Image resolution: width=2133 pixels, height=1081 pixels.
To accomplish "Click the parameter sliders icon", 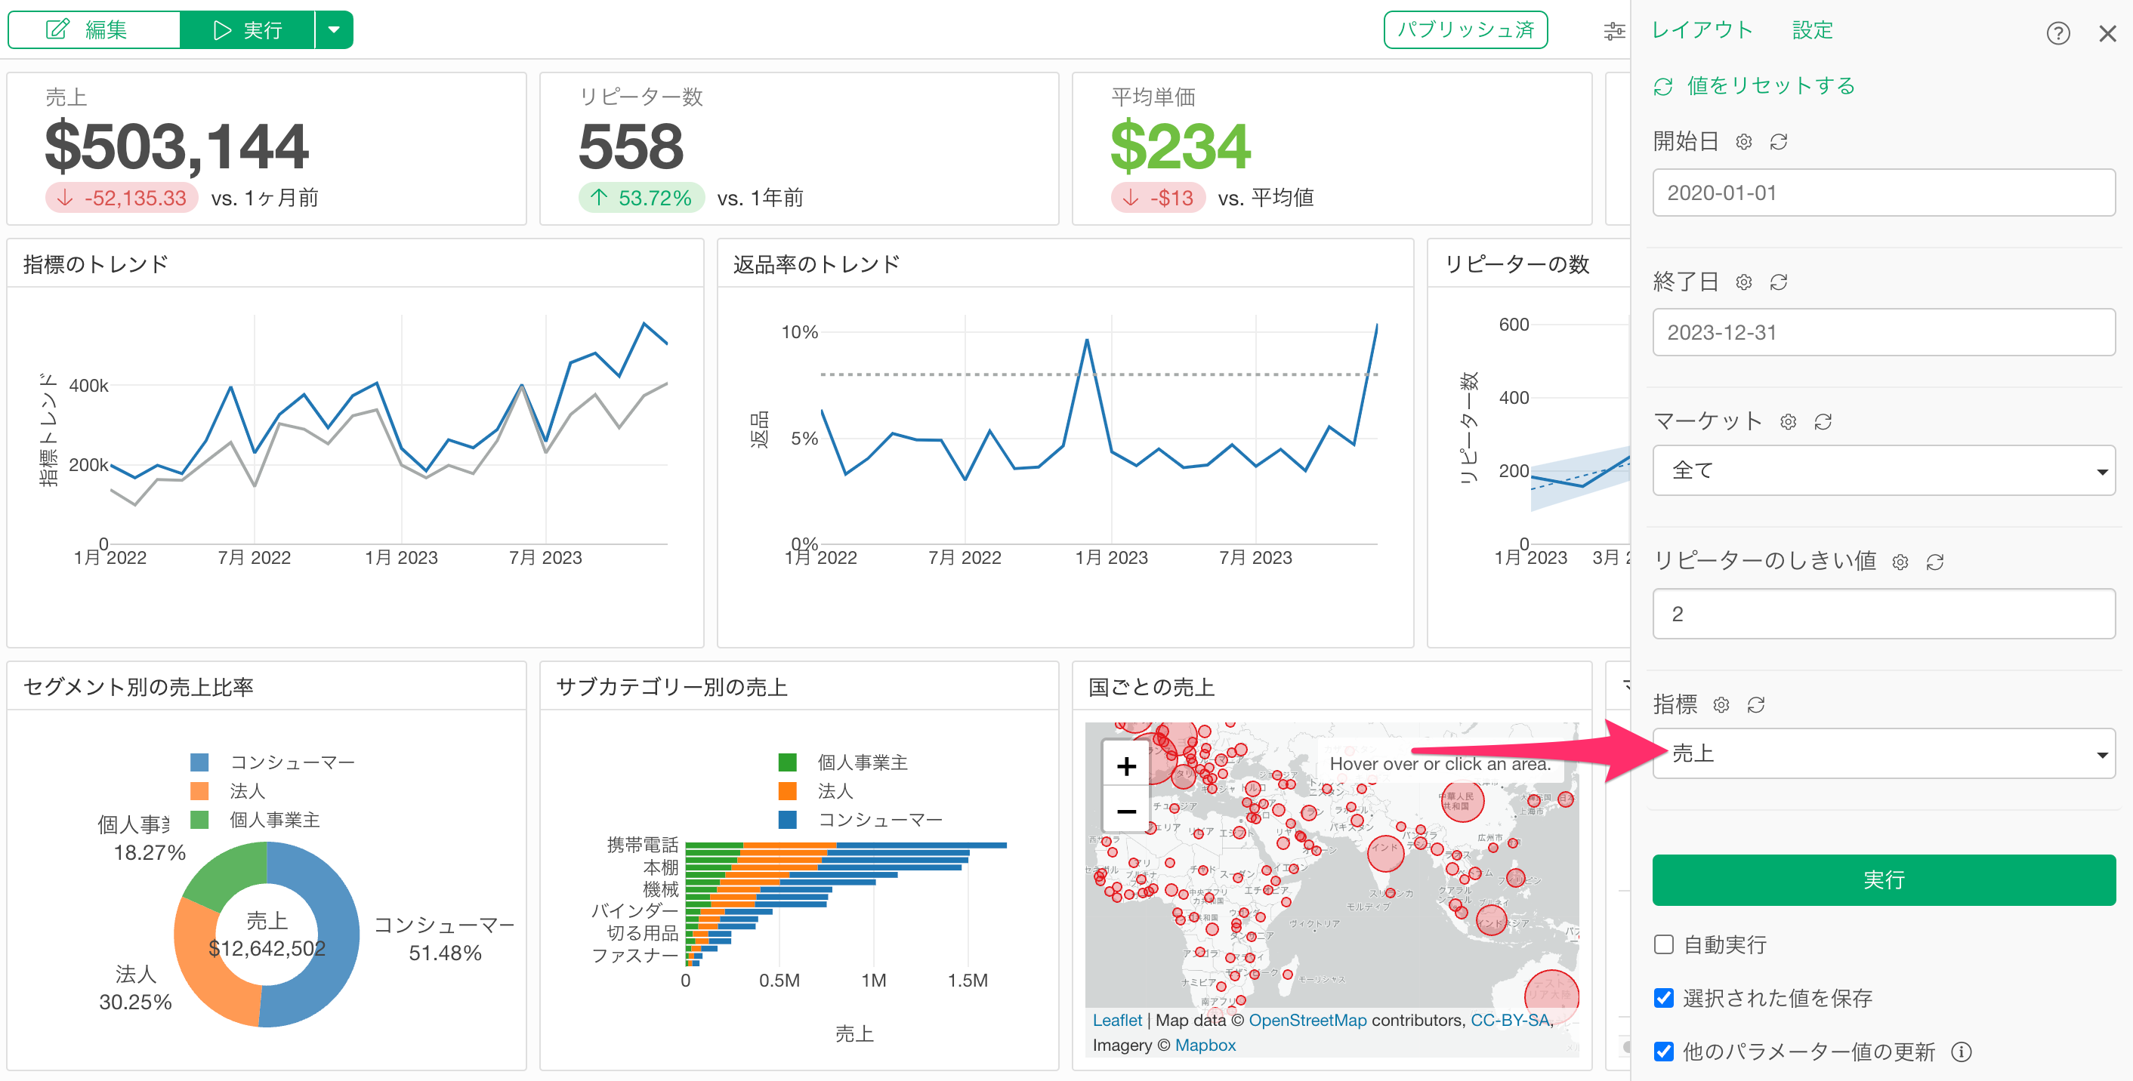I will [1614, 32].
